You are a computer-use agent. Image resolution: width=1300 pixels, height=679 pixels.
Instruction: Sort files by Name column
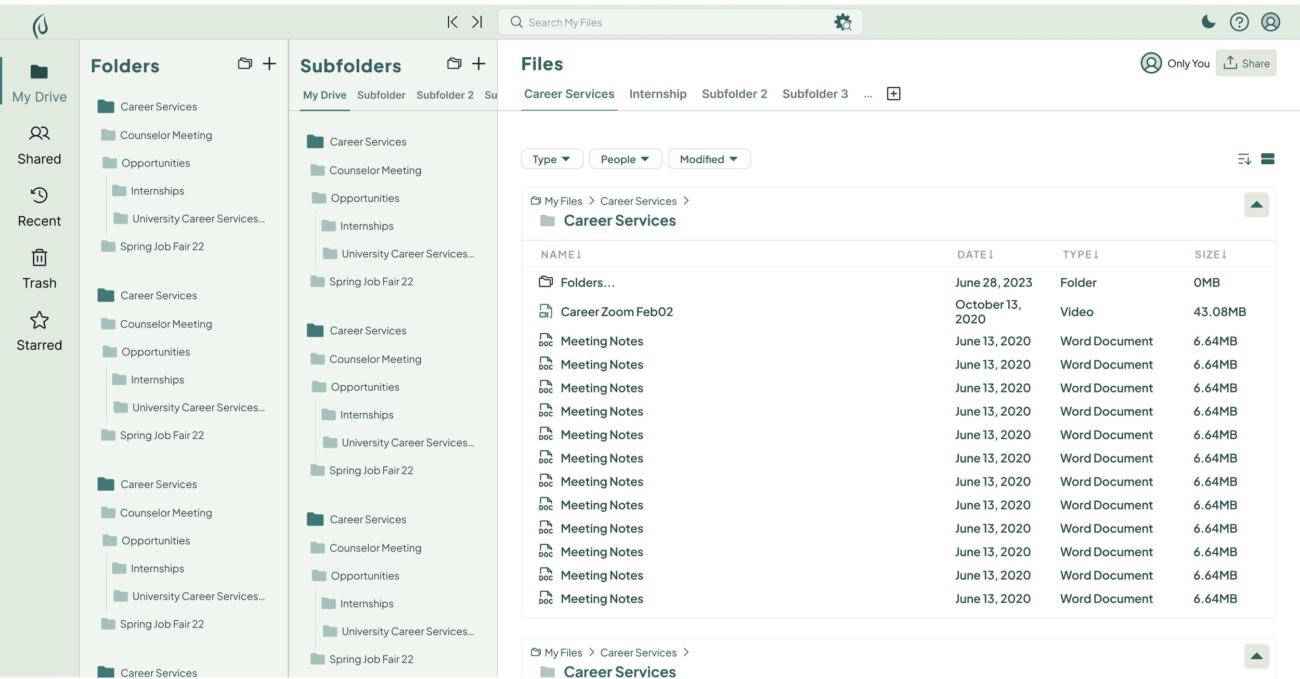point(561,254)
